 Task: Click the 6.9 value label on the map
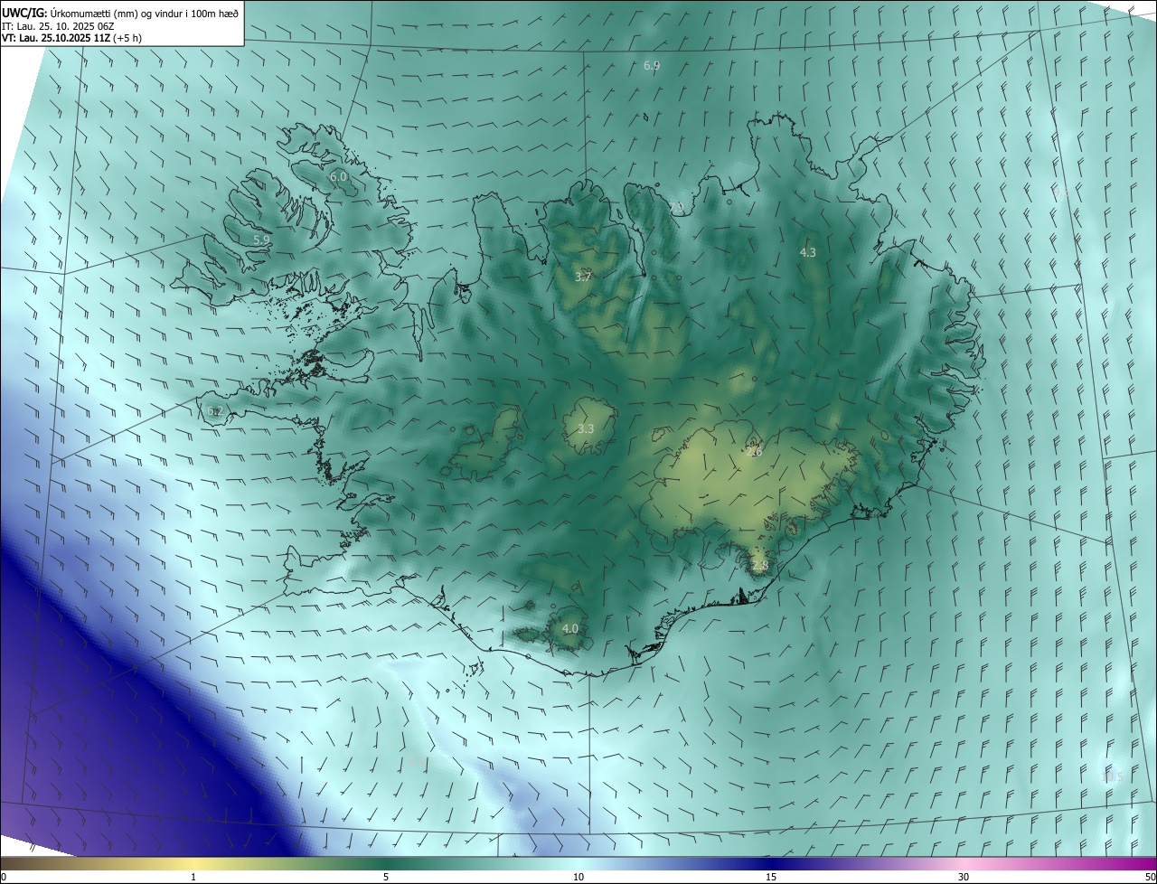652,66
